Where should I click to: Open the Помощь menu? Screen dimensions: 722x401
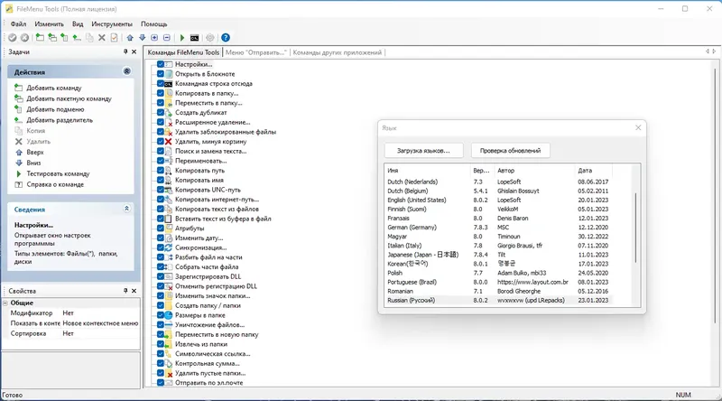(x=153, y=24)
